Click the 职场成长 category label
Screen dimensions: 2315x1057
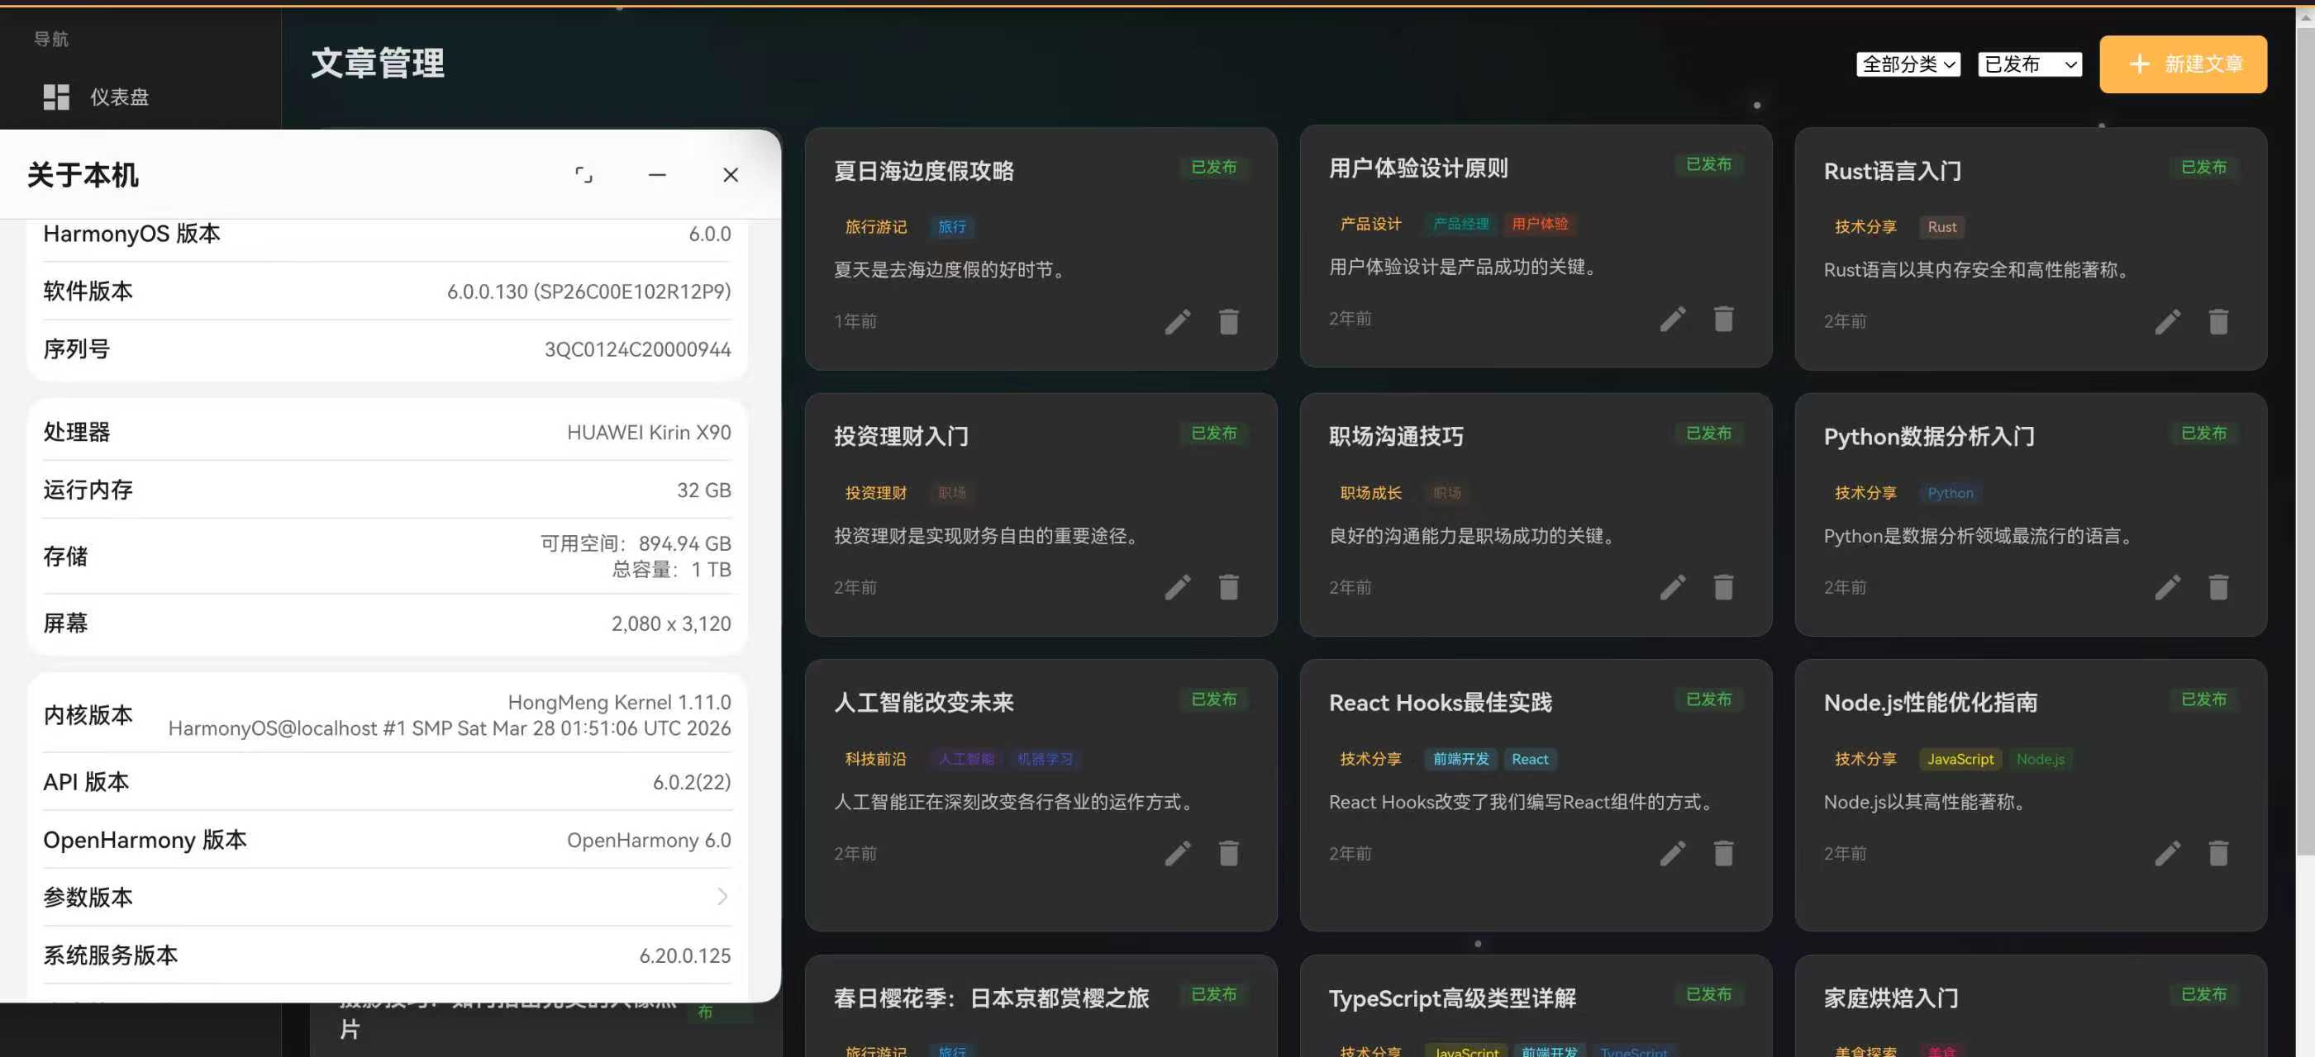coord(1370,493)
